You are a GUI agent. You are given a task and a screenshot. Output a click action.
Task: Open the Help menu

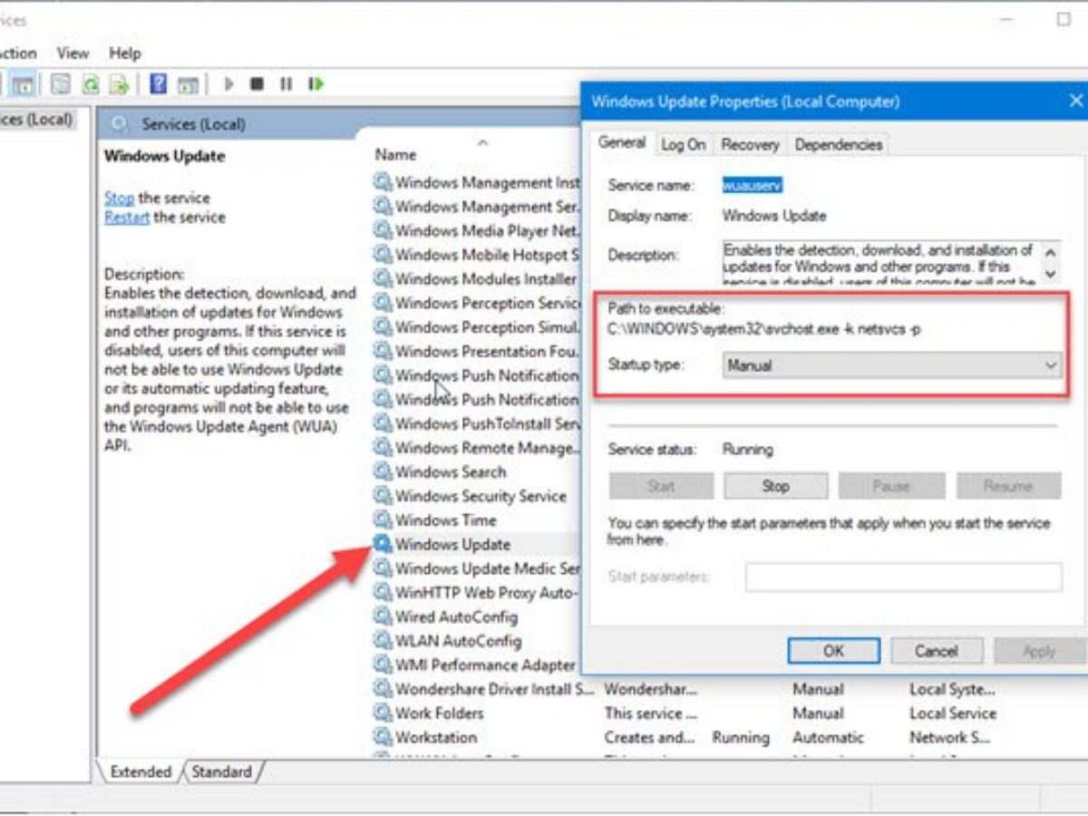pos(125,53)
